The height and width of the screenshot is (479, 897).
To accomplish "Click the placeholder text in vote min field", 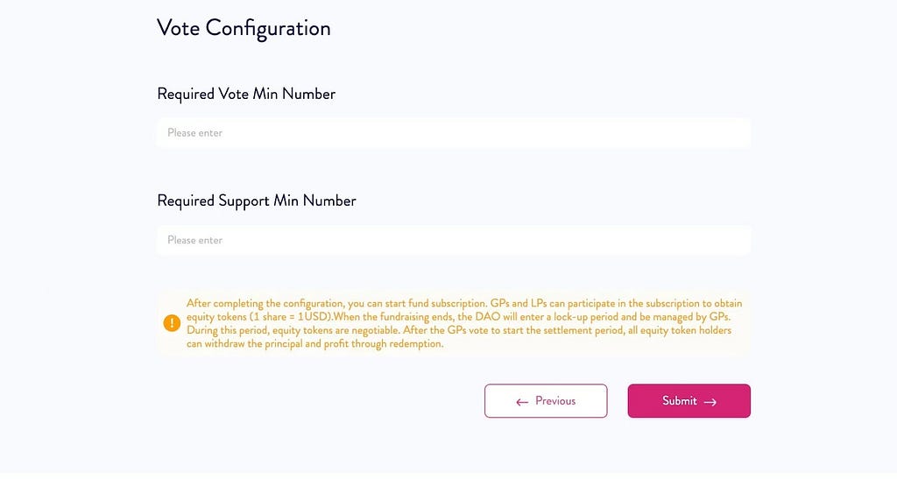I will coord(195,133).
